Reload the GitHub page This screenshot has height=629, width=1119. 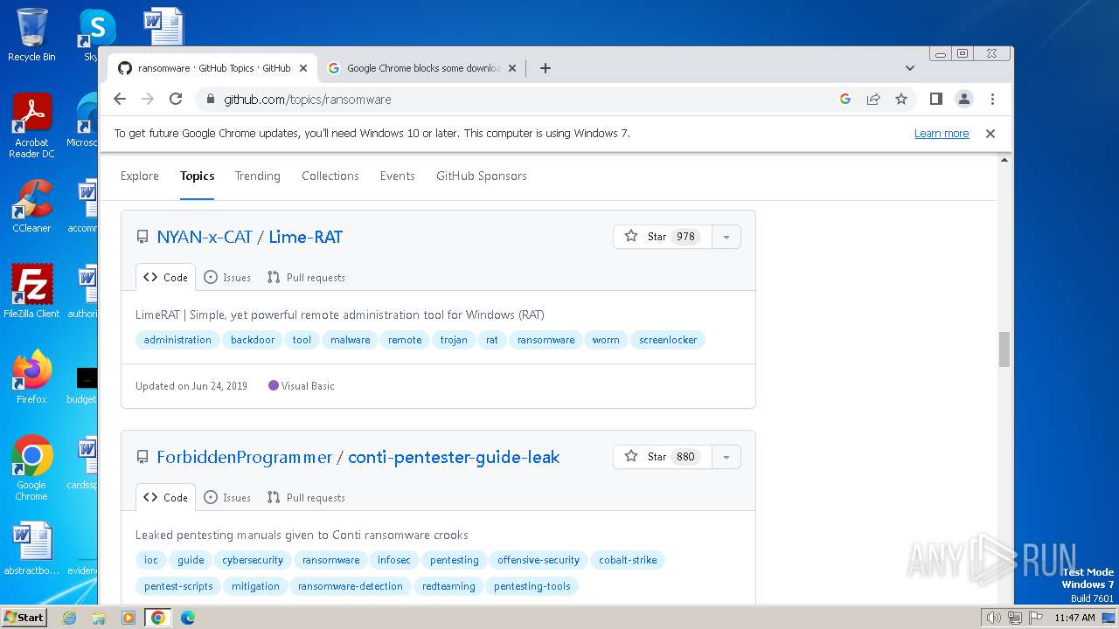176,99
